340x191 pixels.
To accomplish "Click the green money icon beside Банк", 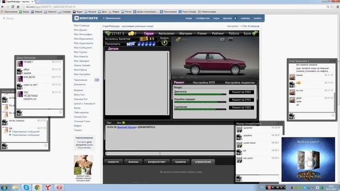I will pos(255,33).
